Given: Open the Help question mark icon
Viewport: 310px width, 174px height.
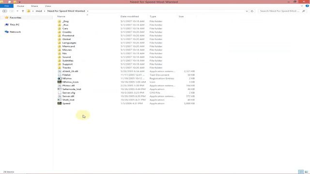Looking at the screenshot, I should point(307,6).
